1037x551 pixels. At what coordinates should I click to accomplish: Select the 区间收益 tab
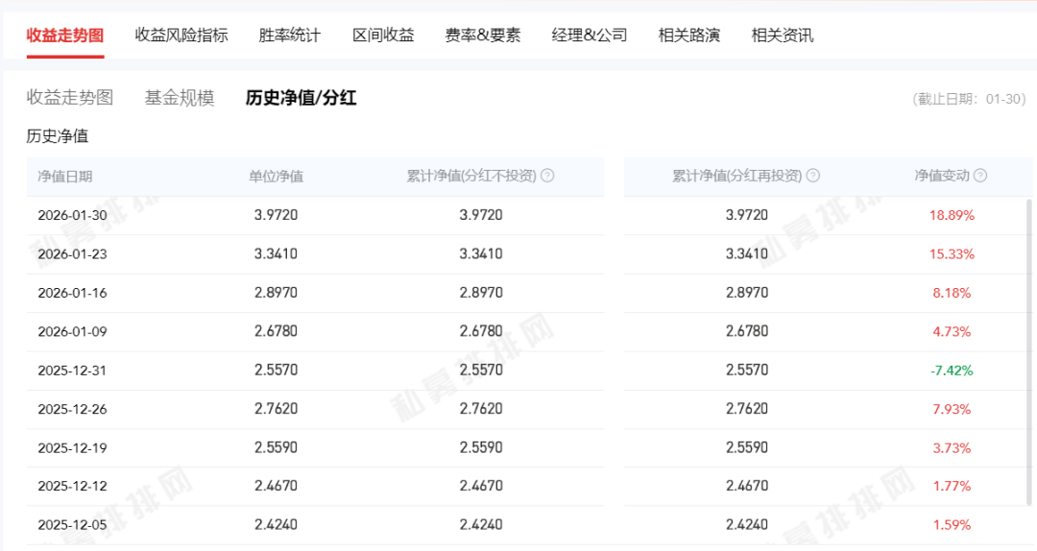tap(383, 36)
